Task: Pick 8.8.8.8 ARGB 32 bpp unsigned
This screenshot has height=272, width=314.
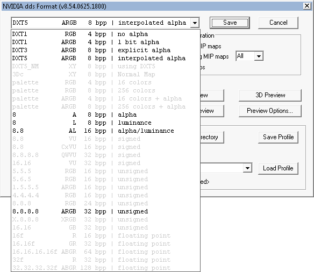Action: (x=106, y=211)
